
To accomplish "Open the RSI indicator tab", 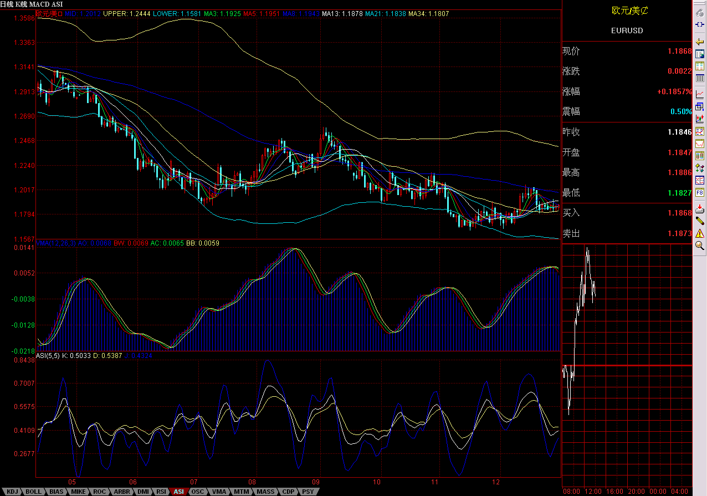I will tap(161, 492).
